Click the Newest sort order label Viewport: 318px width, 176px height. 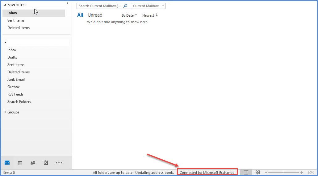click(x=148, y=15)
